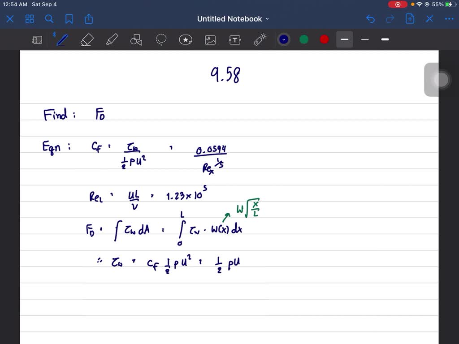459x344 pixels.
Task: Add a new page with the plus button
Action: (409, 19)
